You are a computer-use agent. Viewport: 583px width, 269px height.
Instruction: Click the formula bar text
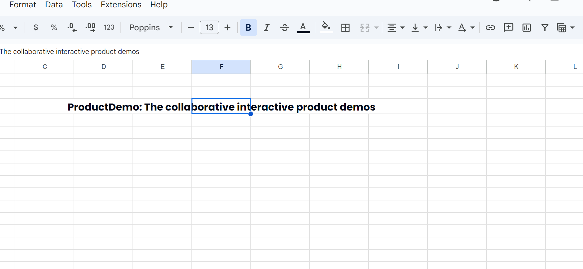click(70, 52)
